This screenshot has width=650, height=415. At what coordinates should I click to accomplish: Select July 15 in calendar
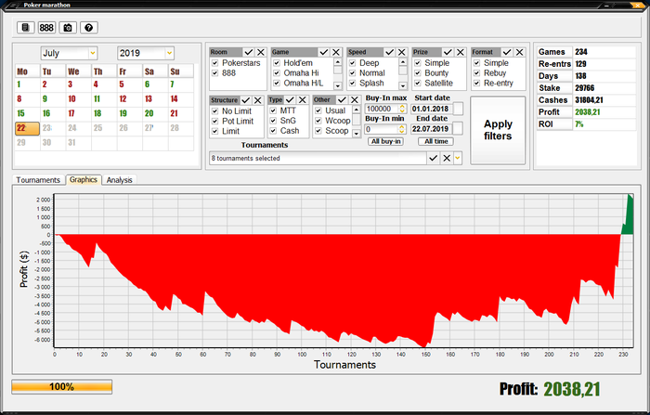click(x=27, y=113)
